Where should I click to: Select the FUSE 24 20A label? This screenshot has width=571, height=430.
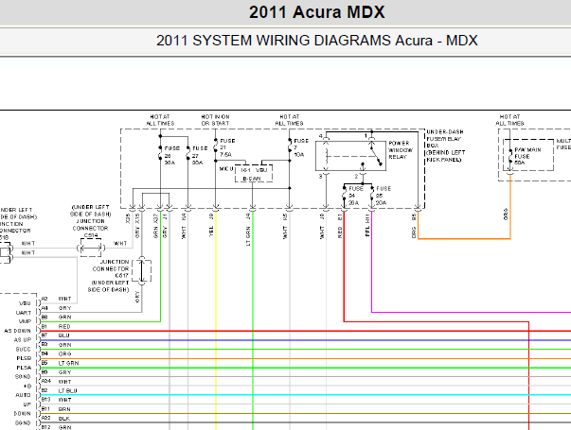click(x=356, y=196)
